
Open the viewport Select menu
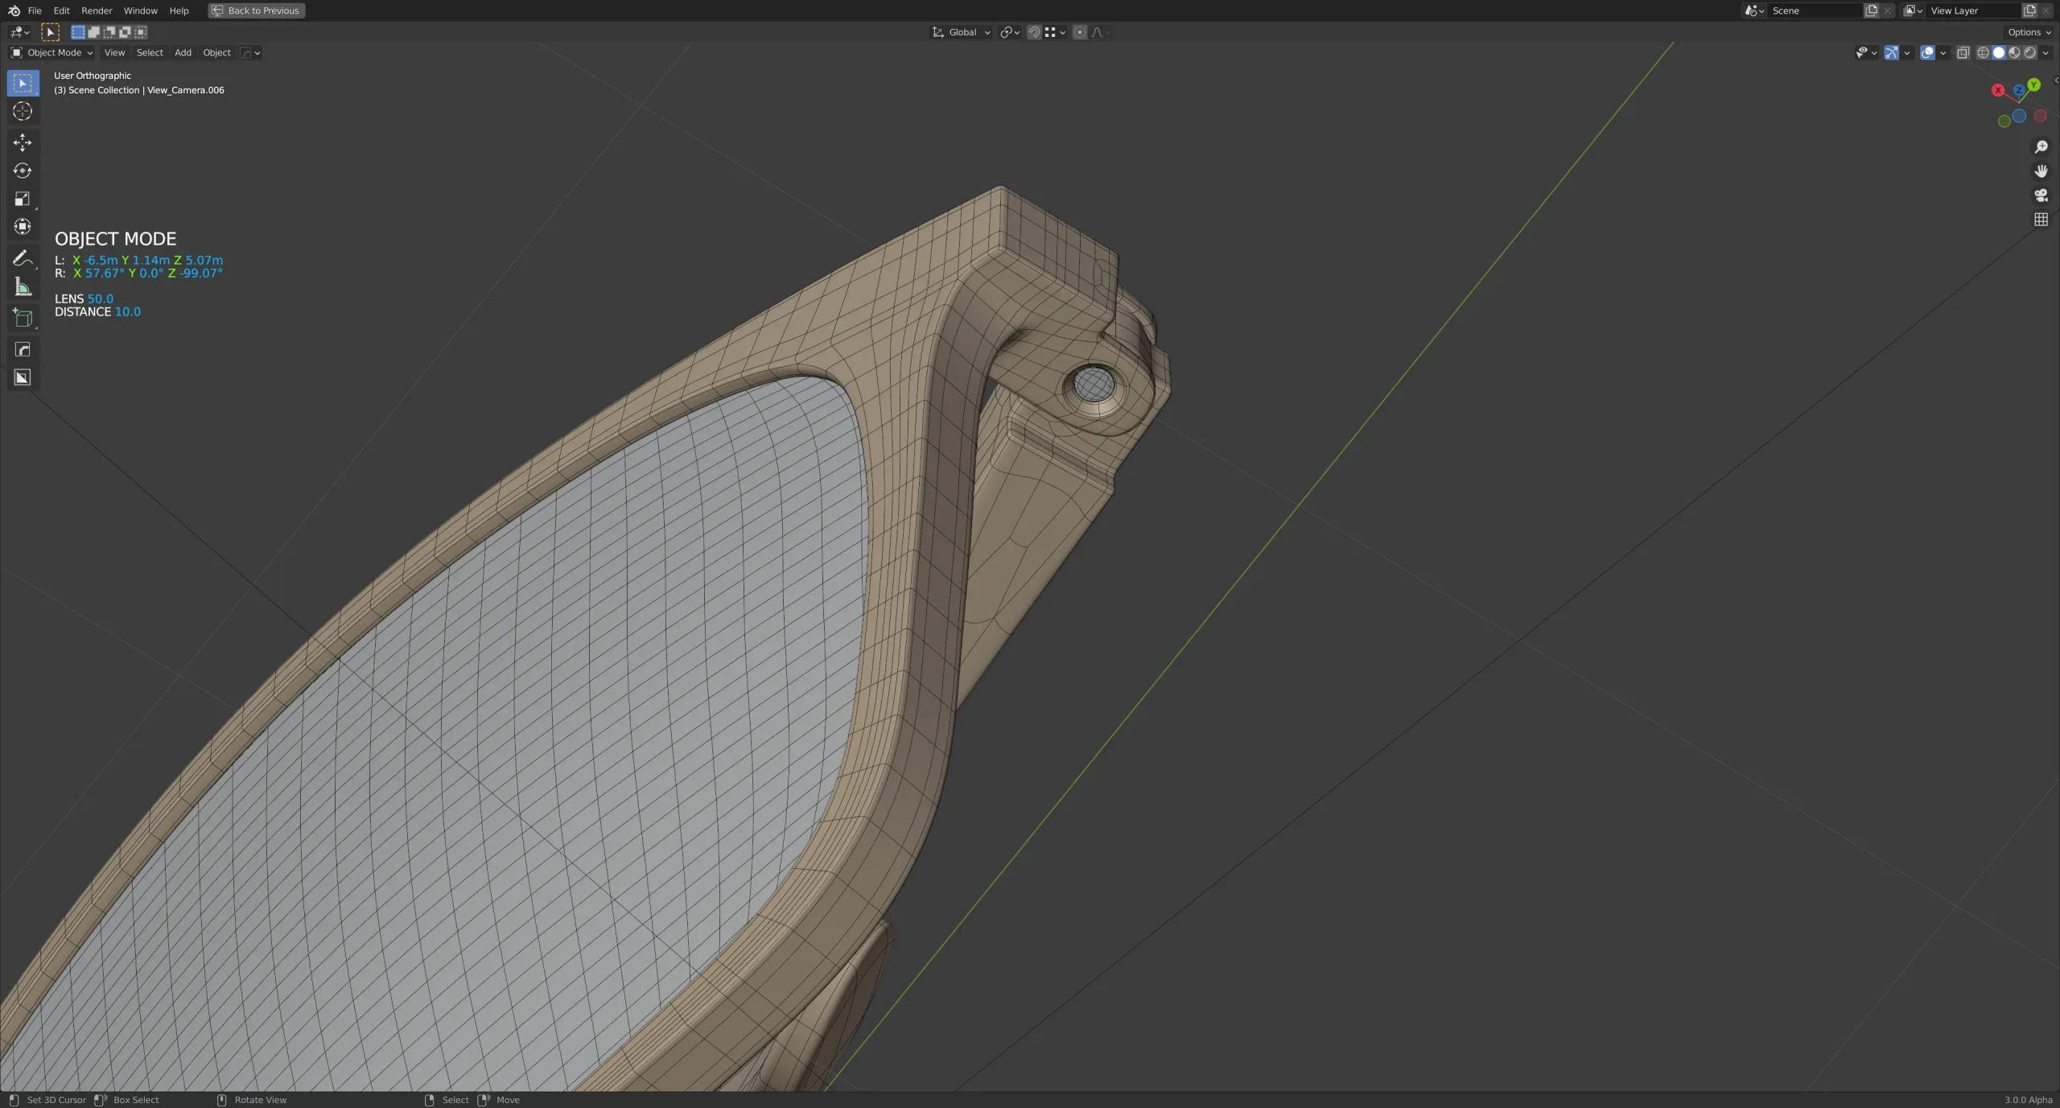[x=150, y=53]
